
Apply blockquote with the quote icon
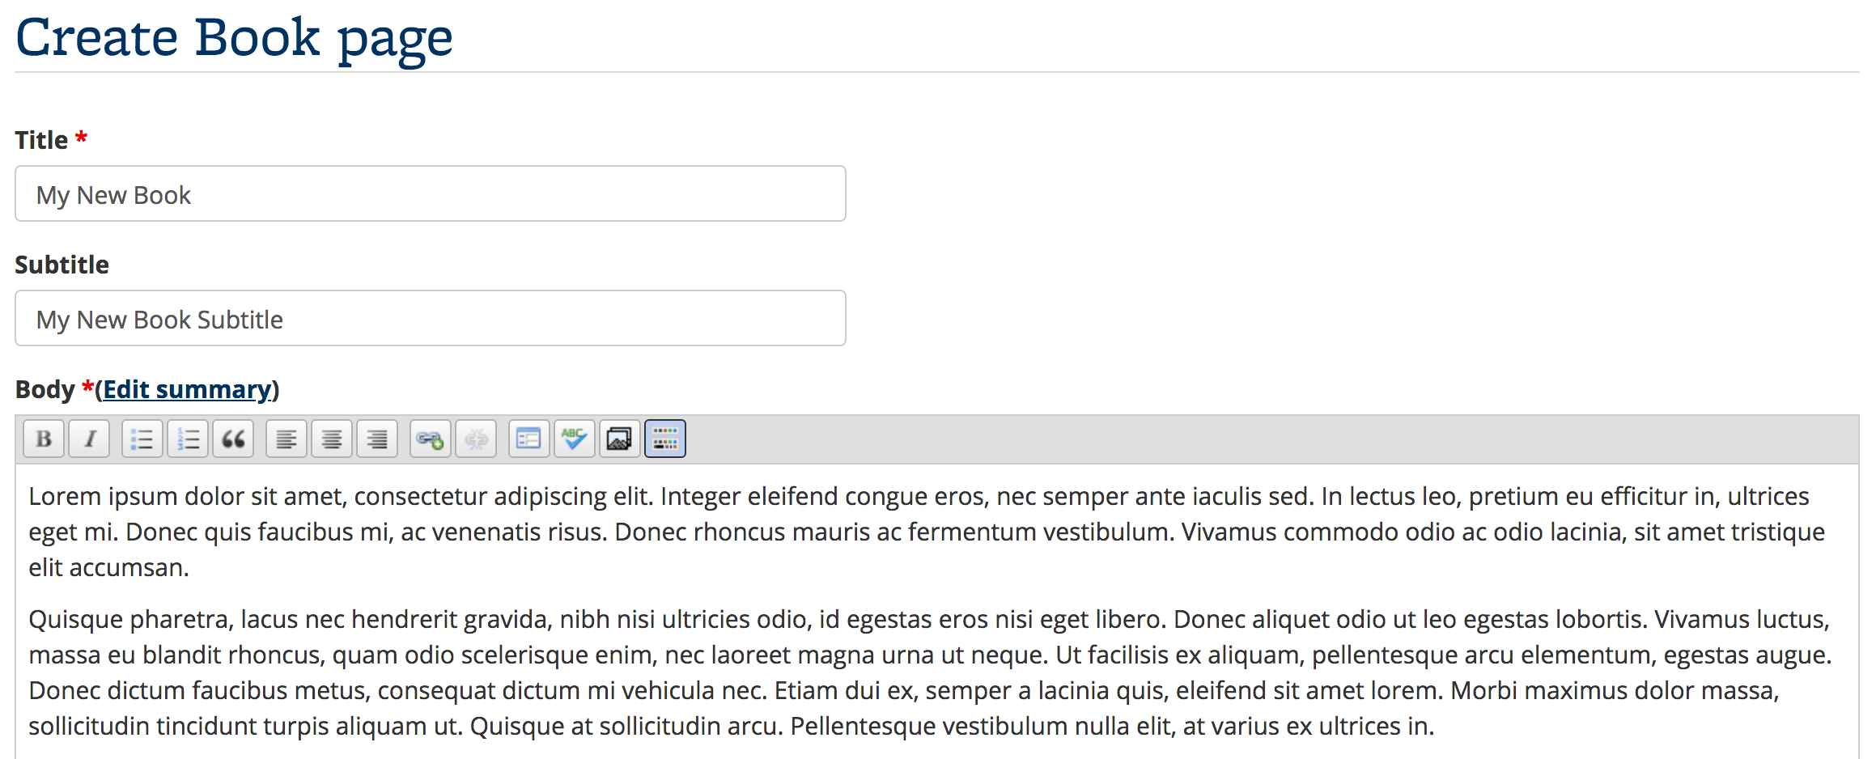(233, 439)
